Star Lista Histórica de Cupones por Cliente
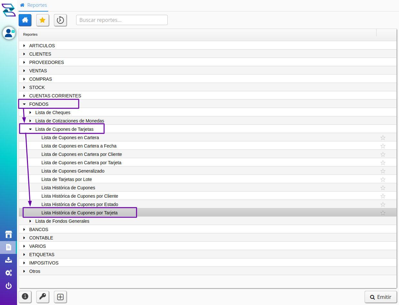This screenshot has height=305, width=399. click(383, 196)
